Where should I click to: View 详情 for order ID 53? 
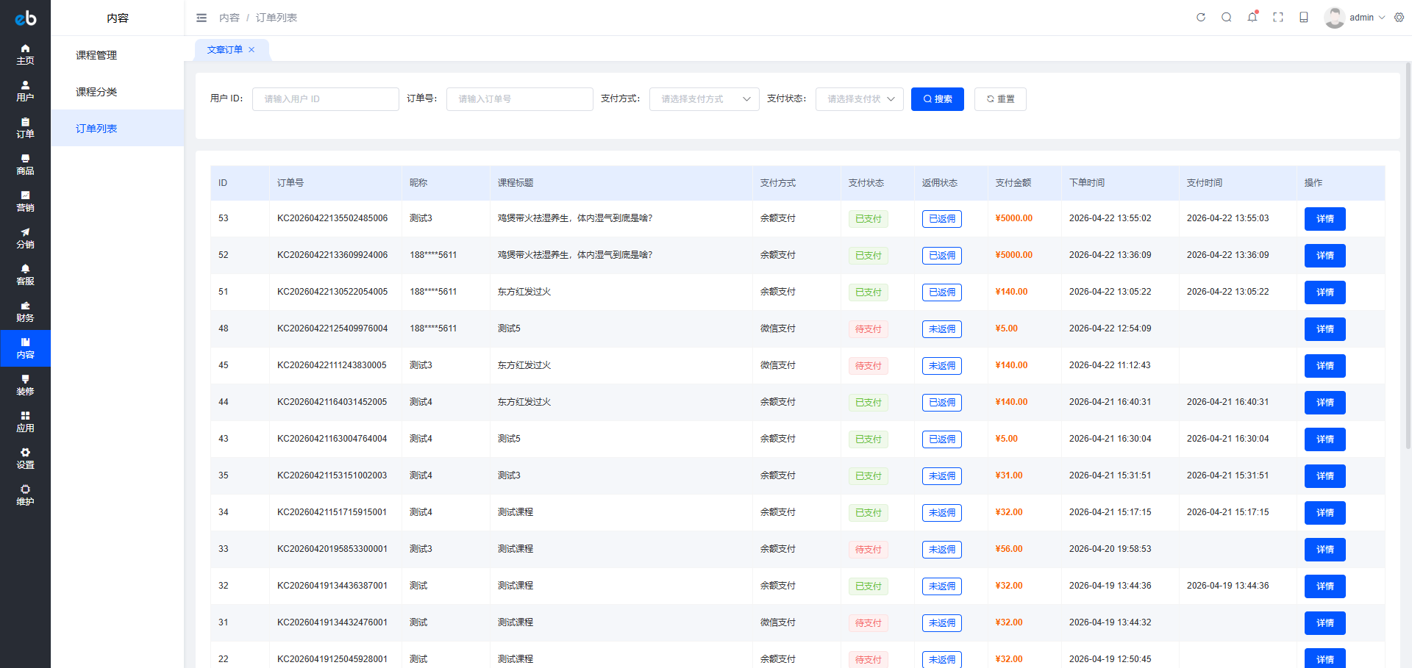[1324, 219]
